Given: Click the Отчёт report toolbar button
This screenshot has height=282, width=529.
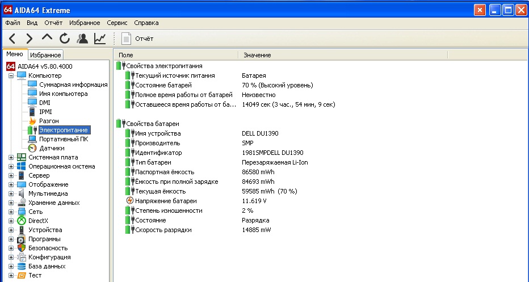Looking at the screenshot, I should [138, 39].
